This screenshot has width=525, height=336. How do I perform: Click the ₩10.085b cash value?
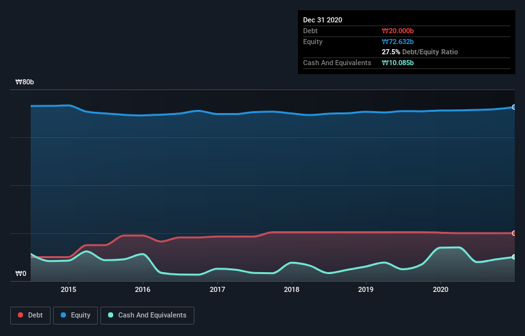point(398,63)
